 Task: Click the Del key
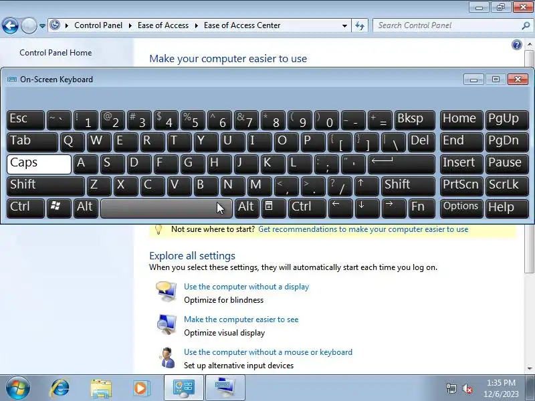421,142
